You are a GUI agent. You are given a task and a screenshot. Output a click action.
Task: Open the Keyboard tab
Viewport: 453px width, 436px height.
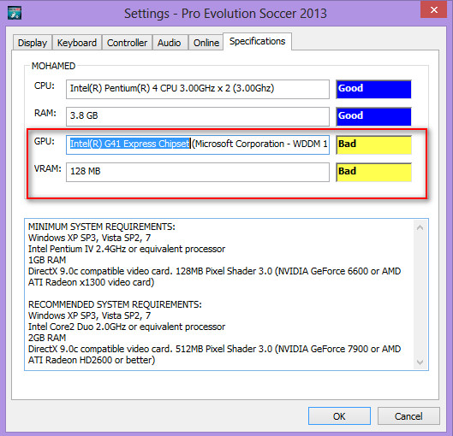[77, 43]
